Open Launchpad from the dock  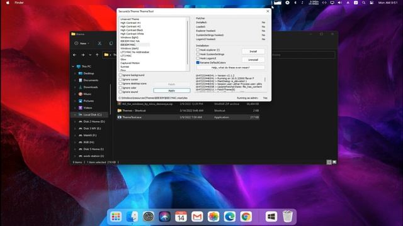tap(116, 217)
